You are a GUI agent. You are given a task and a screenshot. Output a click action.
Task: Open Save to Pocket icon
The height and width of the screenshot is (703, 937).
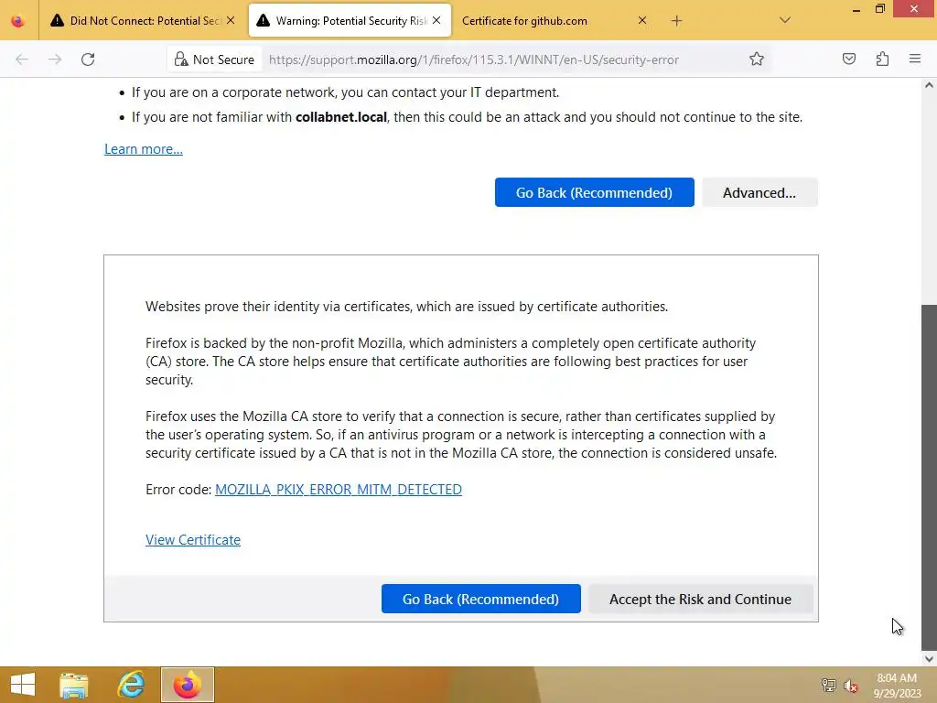coord(849,59)
